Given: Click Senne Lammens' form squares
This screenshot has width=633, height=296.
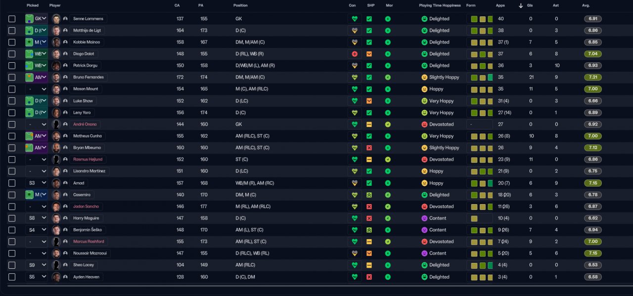Looking at the screenshot, I should tap(480, 19).
